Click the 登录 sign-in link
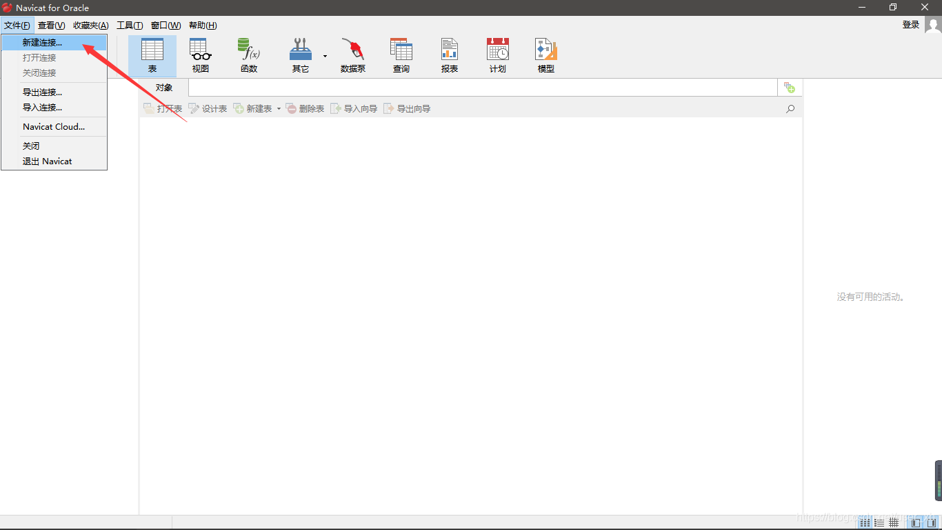This screenshot has height=530, width=942. [911, 25]
